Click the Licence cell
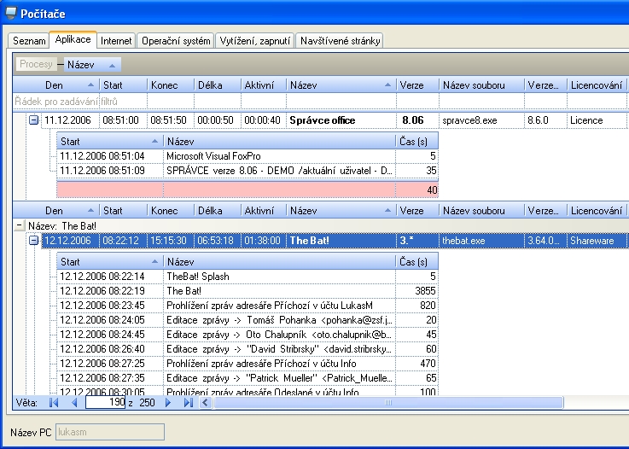Viewport: 629px width, 449px height. pos(597,120)
